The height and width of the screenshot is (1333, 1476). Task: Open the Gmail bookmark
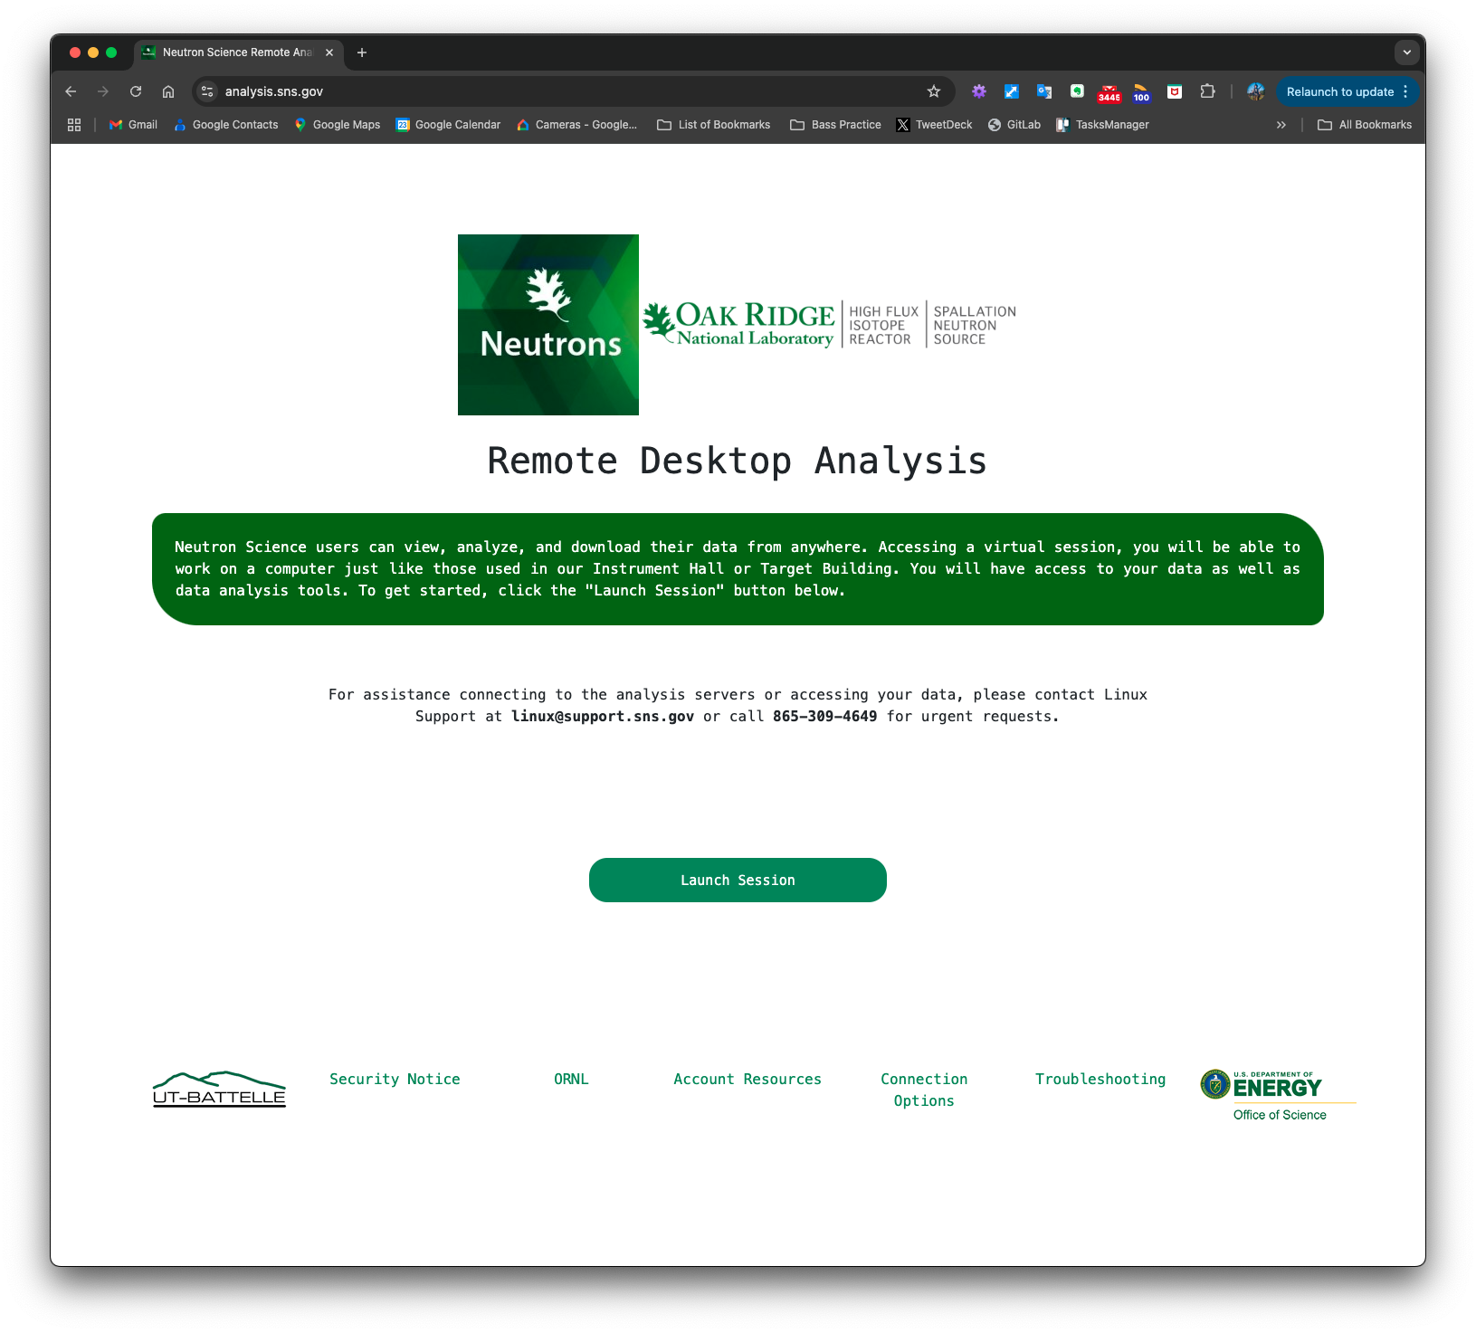[133, 125]
